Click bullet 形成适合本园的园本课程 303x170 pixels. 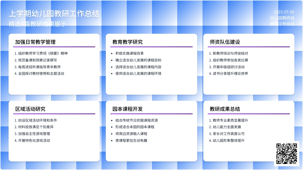(x=135, y=127)
